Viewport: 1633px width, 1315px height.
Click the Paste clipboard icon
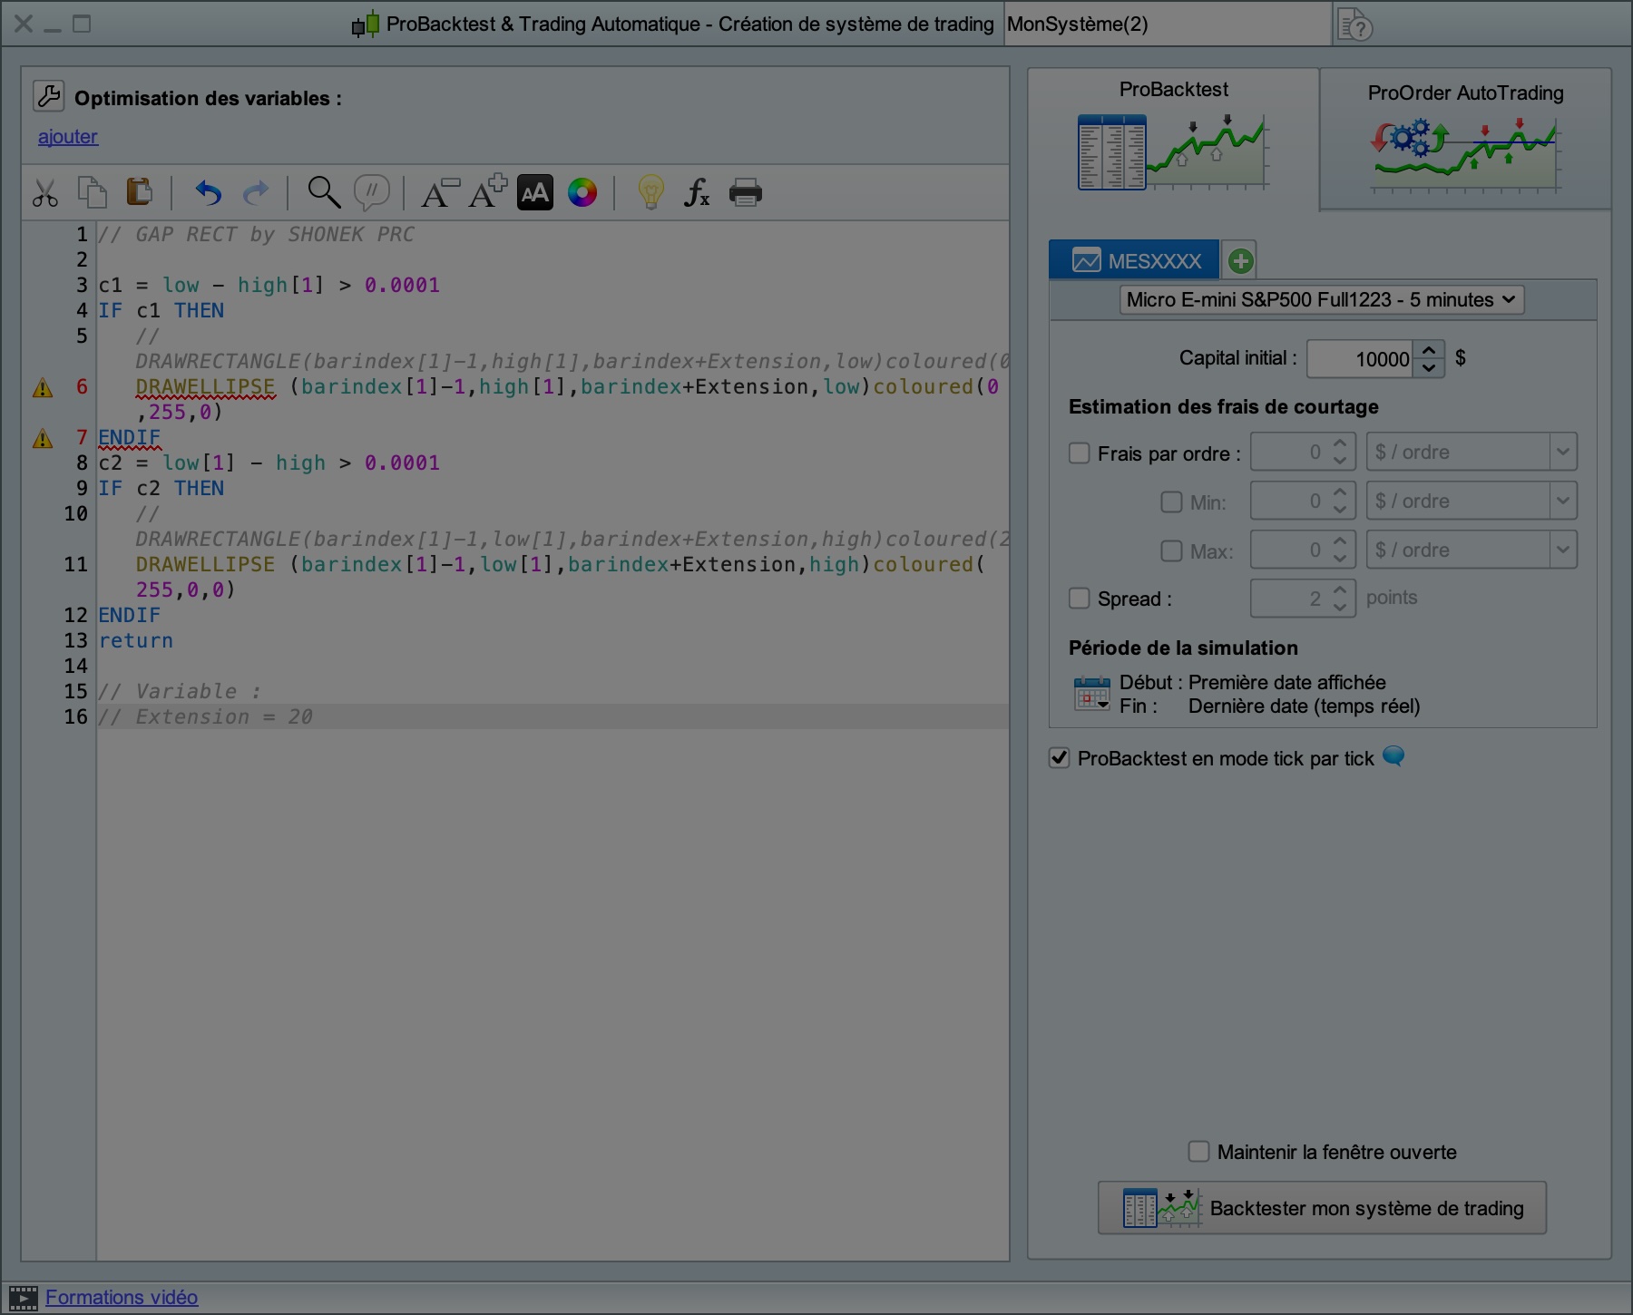[140, 192]
